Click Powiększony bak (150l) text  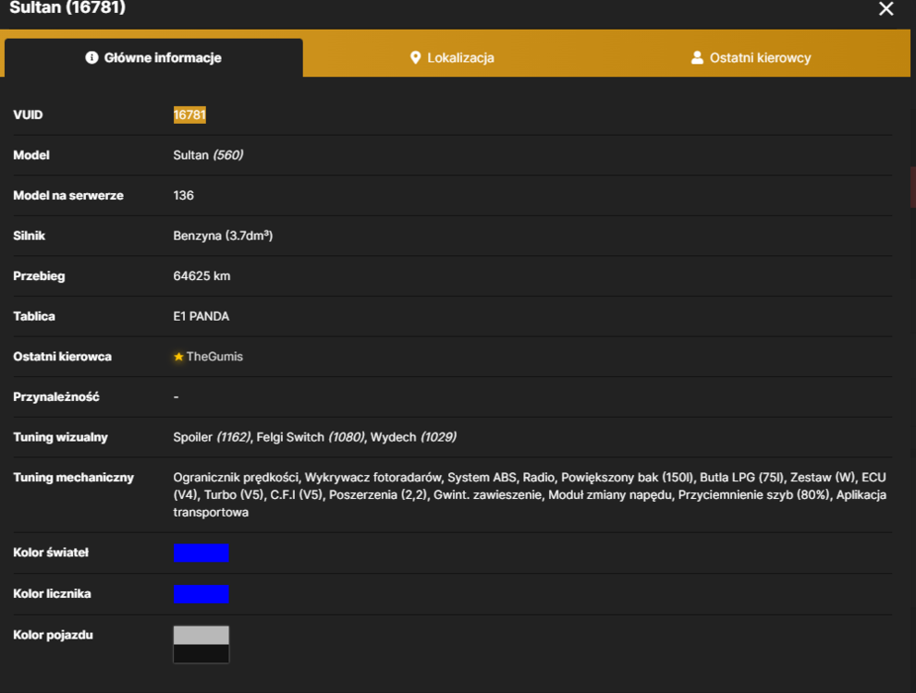point(628,478)
